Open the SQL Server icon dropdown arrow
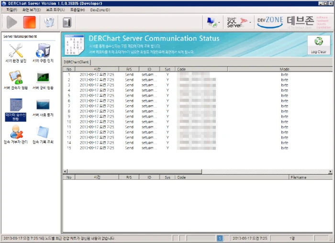 click(250, 22)
